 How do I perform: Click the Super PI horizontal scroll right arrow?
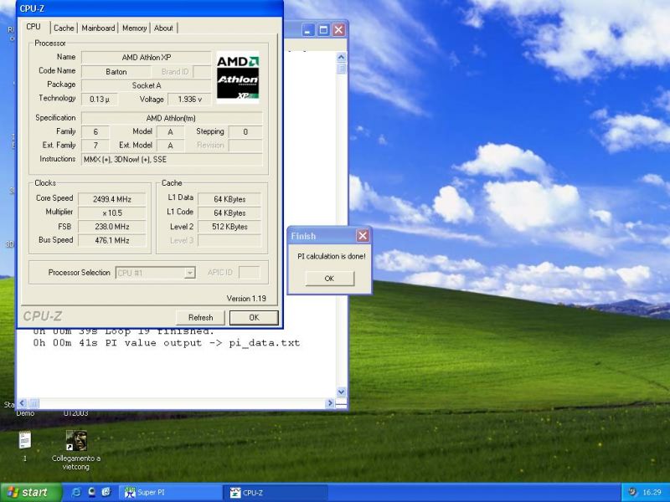330,403
